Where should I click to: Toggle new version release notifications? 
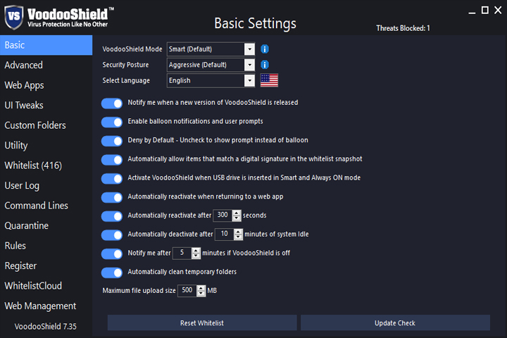[x=112, y=104]
